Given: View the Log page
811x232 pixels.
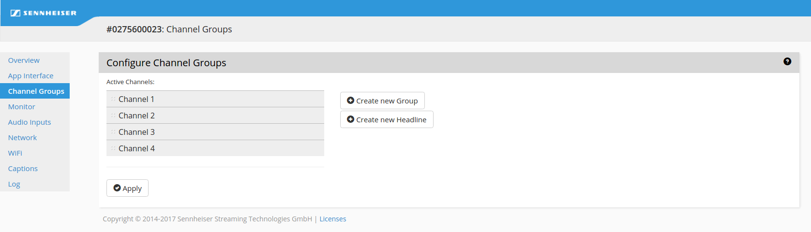Looking at the screenshot, I should [14, 184].
